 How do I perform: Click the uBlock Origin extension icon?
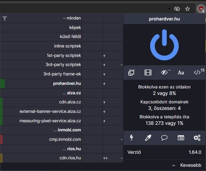(201, 9)
